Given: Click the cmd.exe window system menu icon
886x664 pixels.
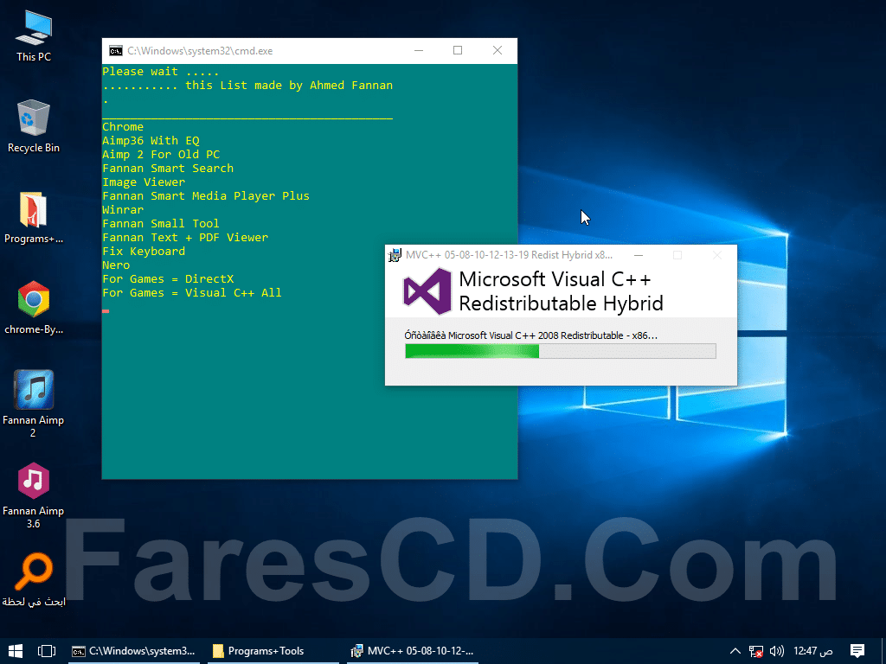Looking at the screenshot, I should pos(116,51).
